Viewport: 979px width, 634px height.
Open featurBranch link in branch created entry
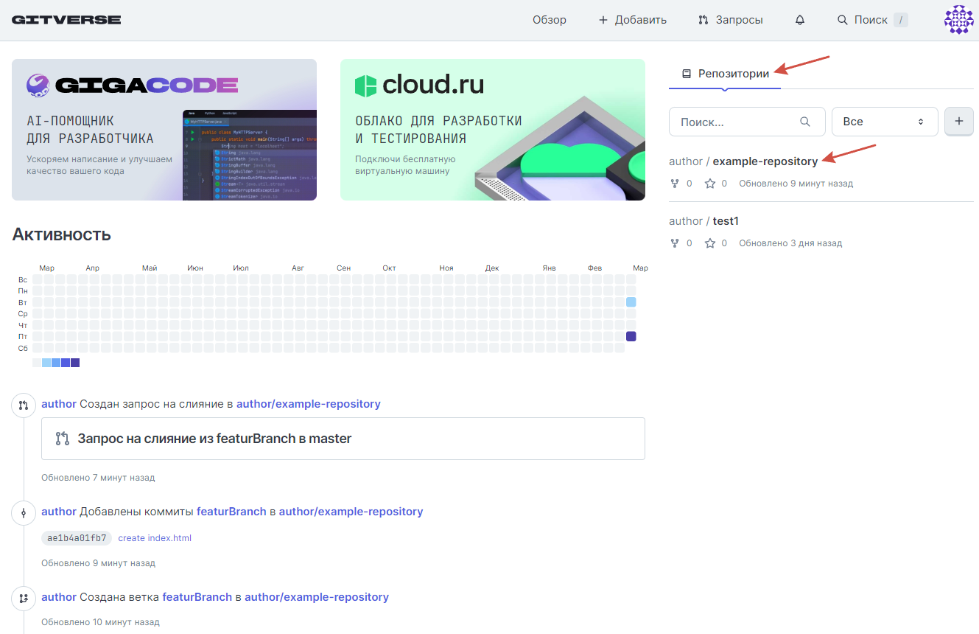click(197, 597)
